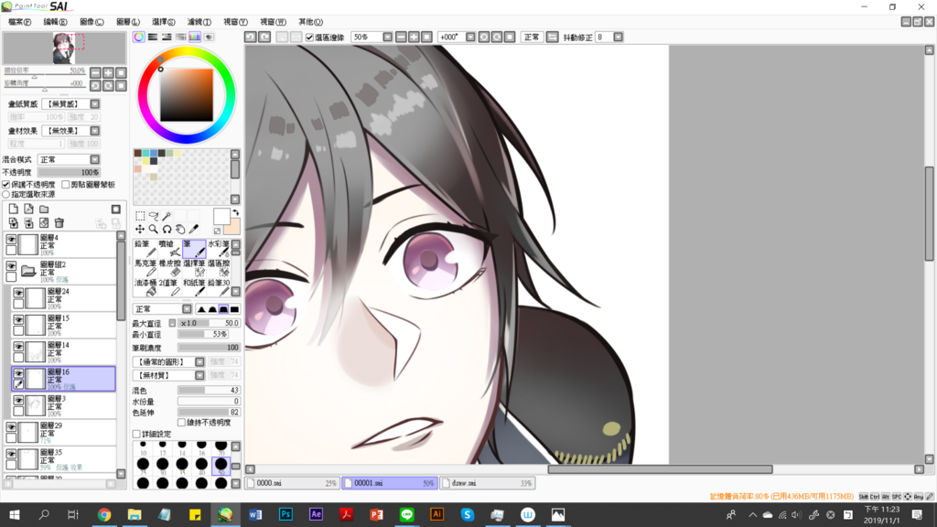
Task: Pick the rotate view tool
Action: pyautogui.click(x=167, y=229)
